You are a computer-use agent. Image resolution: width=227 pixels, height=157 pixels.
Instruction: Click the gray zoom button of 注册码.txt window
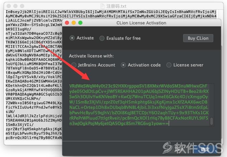pos(22,6)
